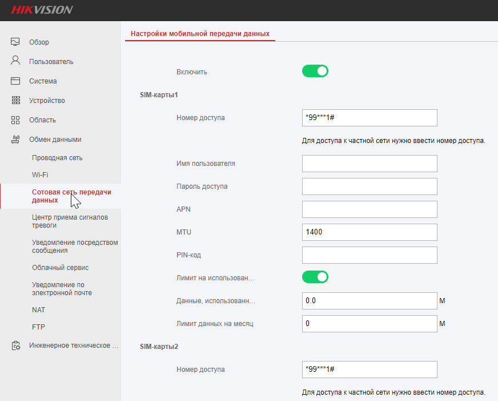Click the Инженерное техническое clipboard-gear icon
The height and width of the screenshot is (401, 498).
[16, 346]
